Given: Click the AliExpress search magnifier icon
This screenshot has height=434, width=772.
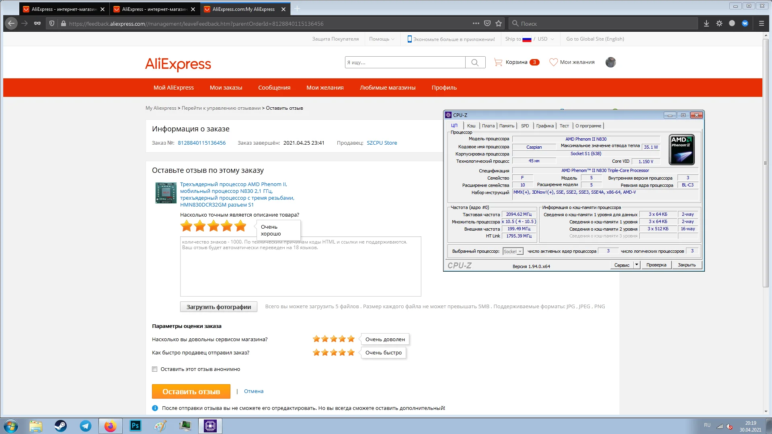Looking at the screenshot, I should tap(475, 62).
